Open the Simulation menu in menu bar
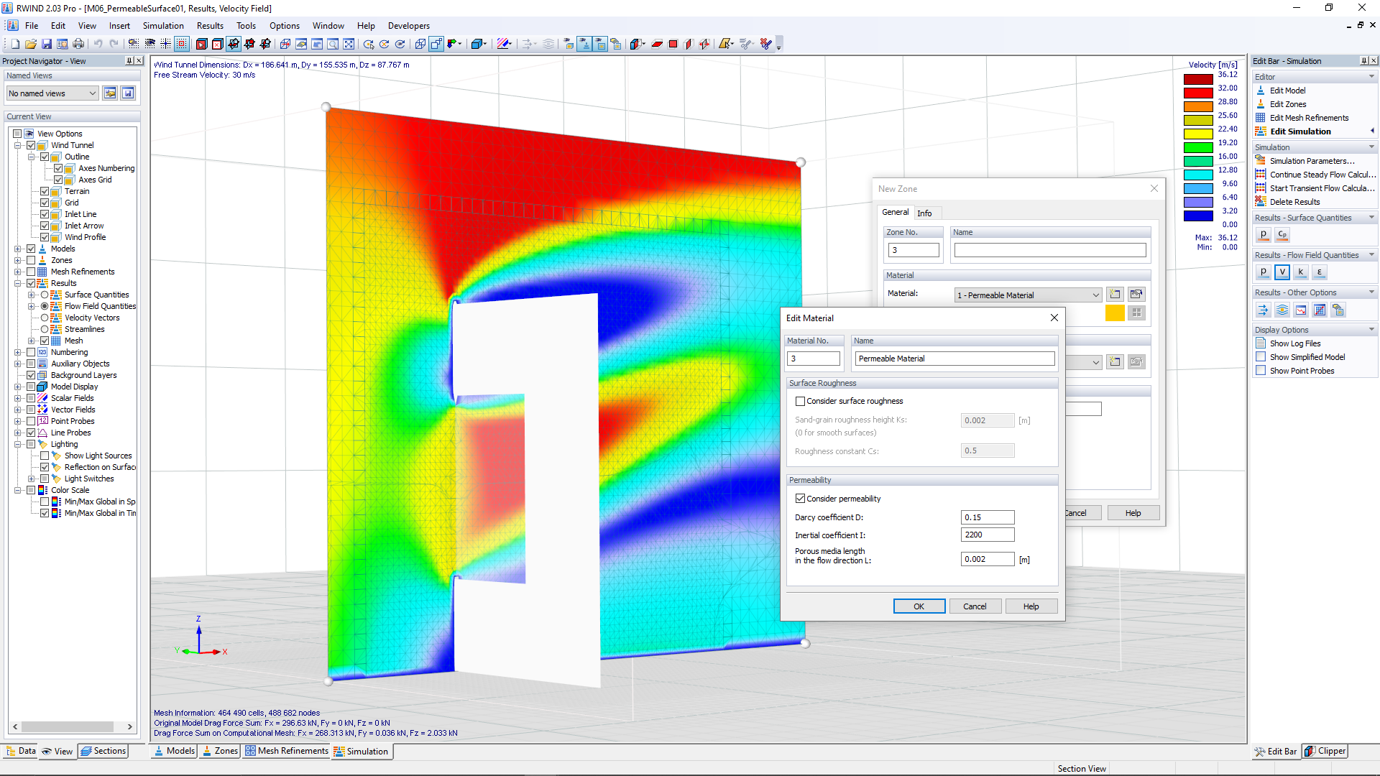 pos(161,26)
